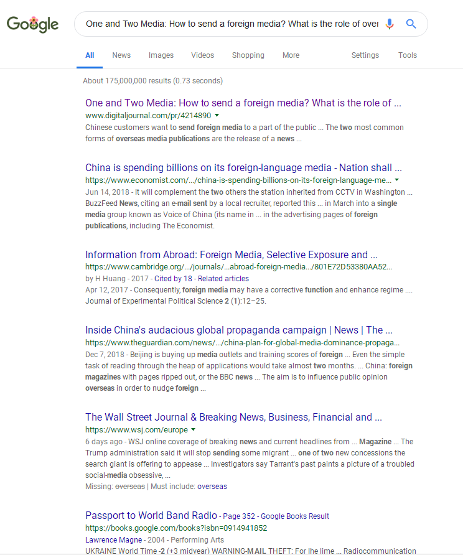Click the 'Dec 7, 2018' snippet date

(105, 355)
